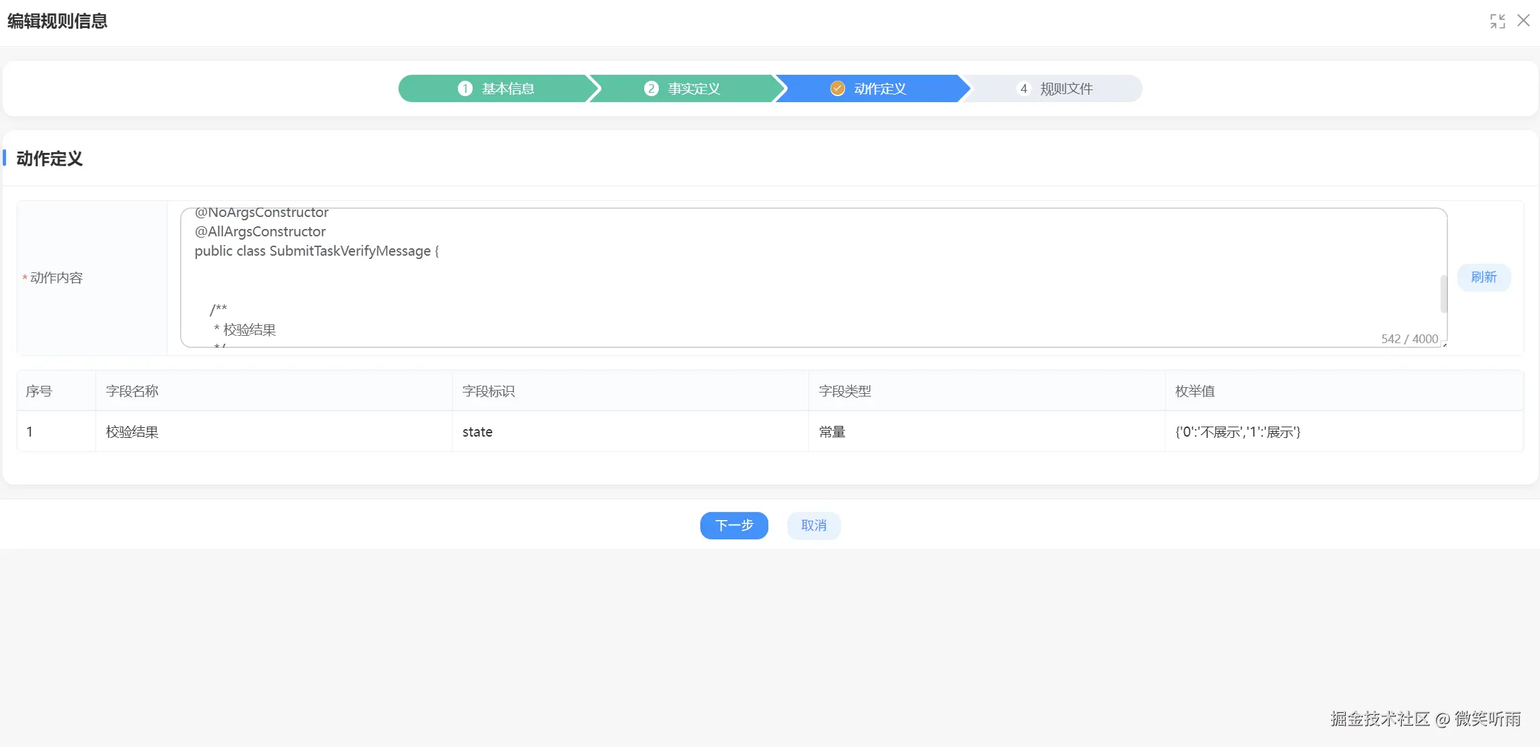Jump to the 规则文件 step

(1066, 89)
